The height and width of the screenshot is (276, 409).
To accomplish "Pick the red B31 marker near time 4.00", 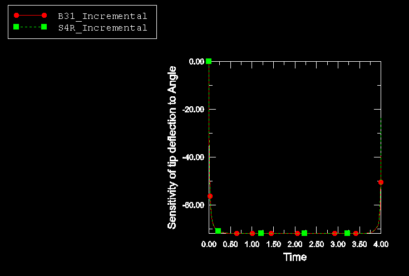I will 381,183.
